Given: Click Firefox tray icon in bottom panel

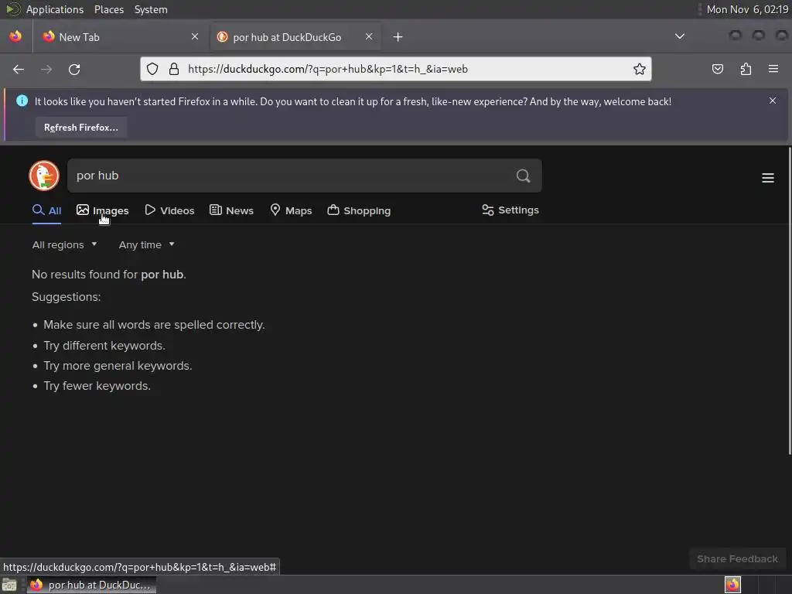Looking at the screenshot, I should pyautogui.click(x=732, y=585).
